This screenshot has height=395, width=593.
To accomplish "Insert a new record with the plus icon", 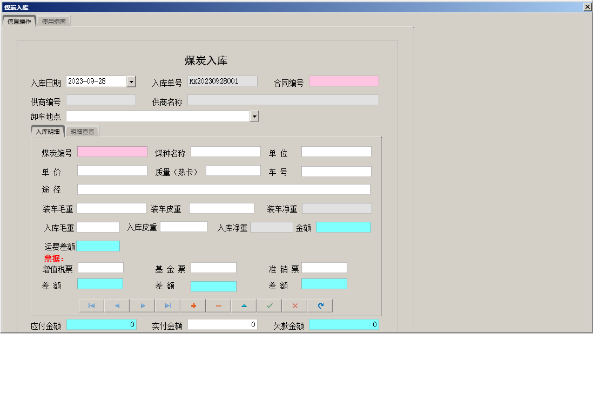I will pyautogui.click(x=193, y=305).
